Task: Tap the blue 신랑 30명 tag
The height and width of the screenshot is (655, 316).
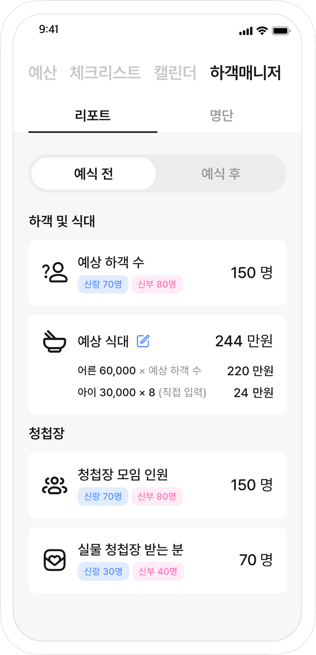Action: pyautogui.click(x=103, y=571)
